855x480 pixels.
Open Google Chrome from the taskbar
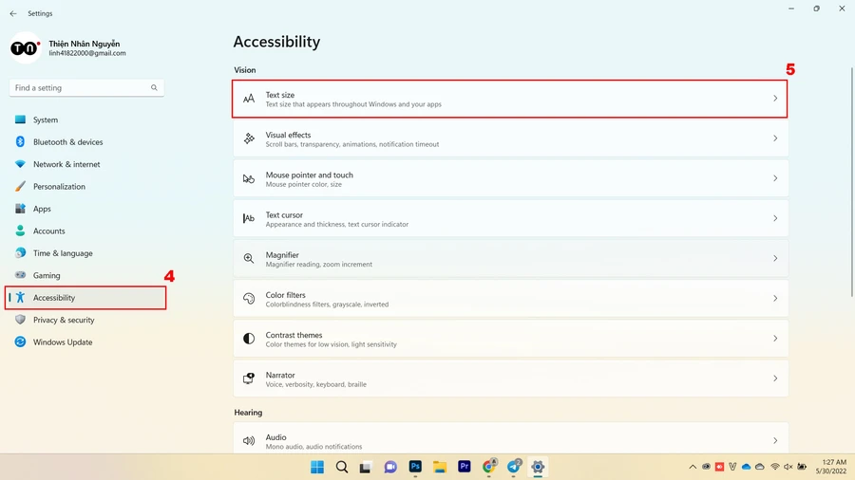(x=489, y=467)
